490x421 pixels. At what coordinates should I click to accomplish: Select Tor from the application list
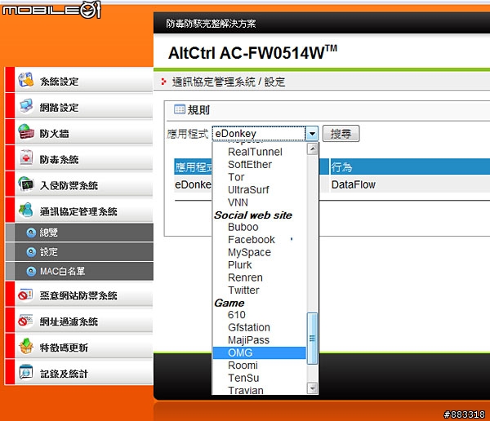pos(259,177)
